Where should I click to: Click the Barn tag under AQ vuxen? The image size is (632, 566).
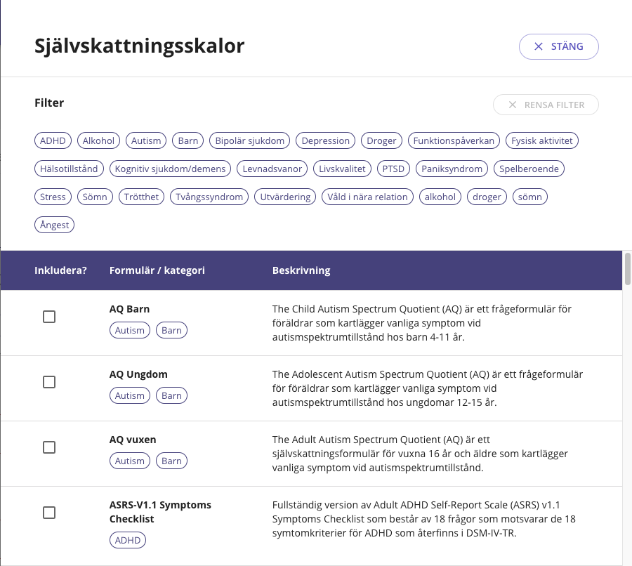click(x=171, y=461)
